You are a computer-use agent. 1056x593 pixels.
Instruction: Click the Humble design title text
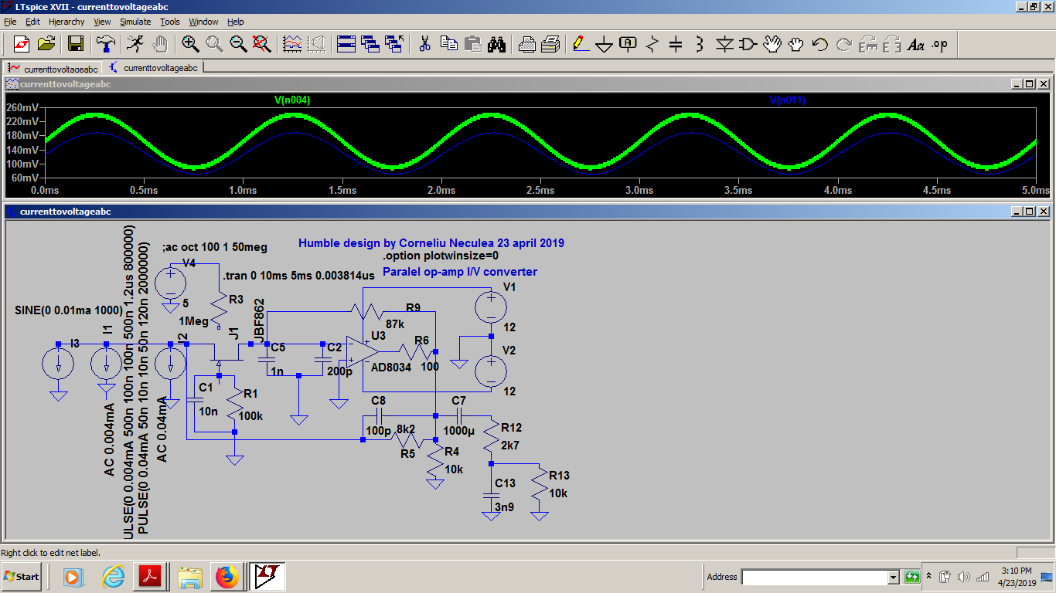pyautogui.click(x=431, y=243)
